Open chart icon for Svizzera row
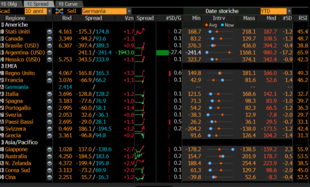This screenshot has width=310, height=187. pos(50,129)
